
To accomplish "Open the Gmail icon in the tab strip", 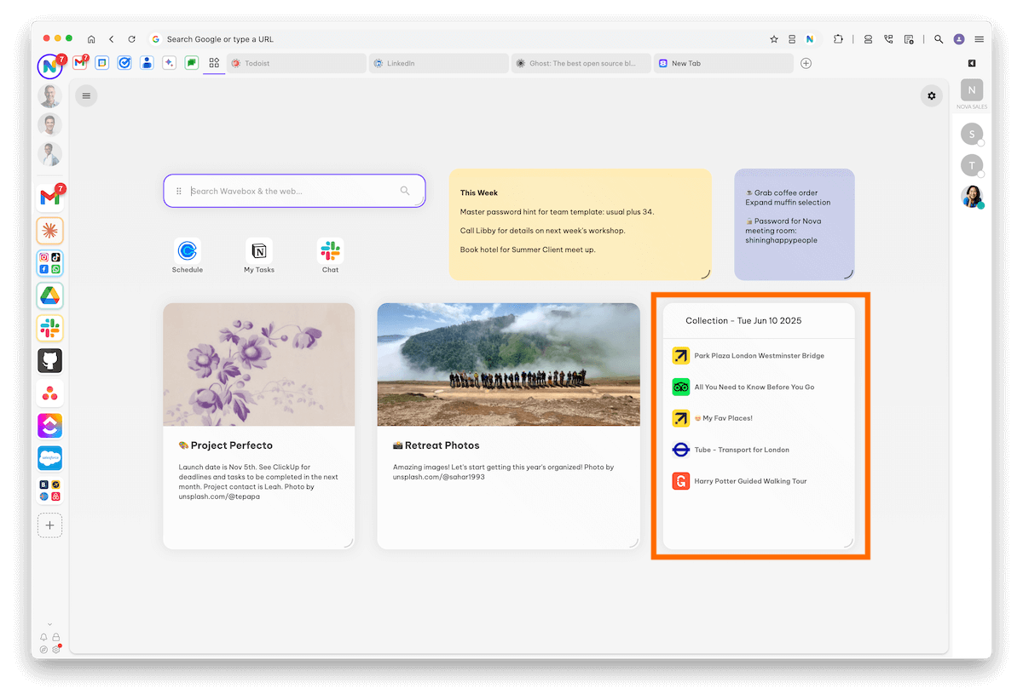I will (x=80, y=63).
